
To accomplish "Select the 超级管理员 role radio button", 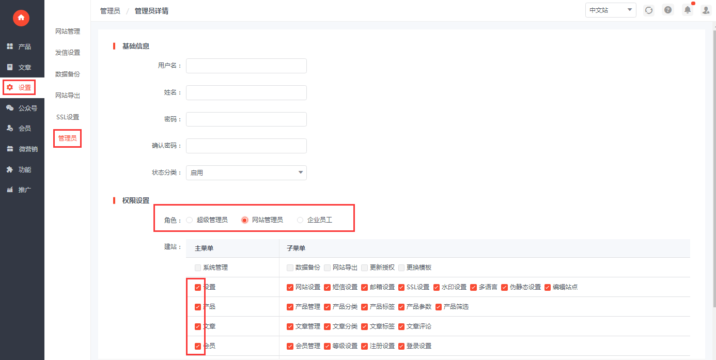I will tap(190, 220).
